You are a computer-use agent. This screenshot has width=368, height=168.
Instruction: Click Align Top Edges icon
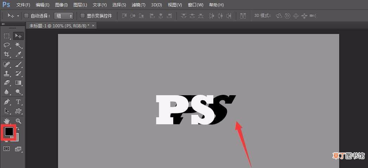tap(124, 16)
